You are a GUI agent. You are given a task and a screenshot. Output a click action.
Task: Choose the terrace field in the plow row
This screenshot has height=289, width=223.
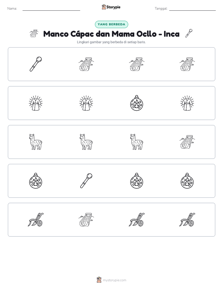pos(86,220)
